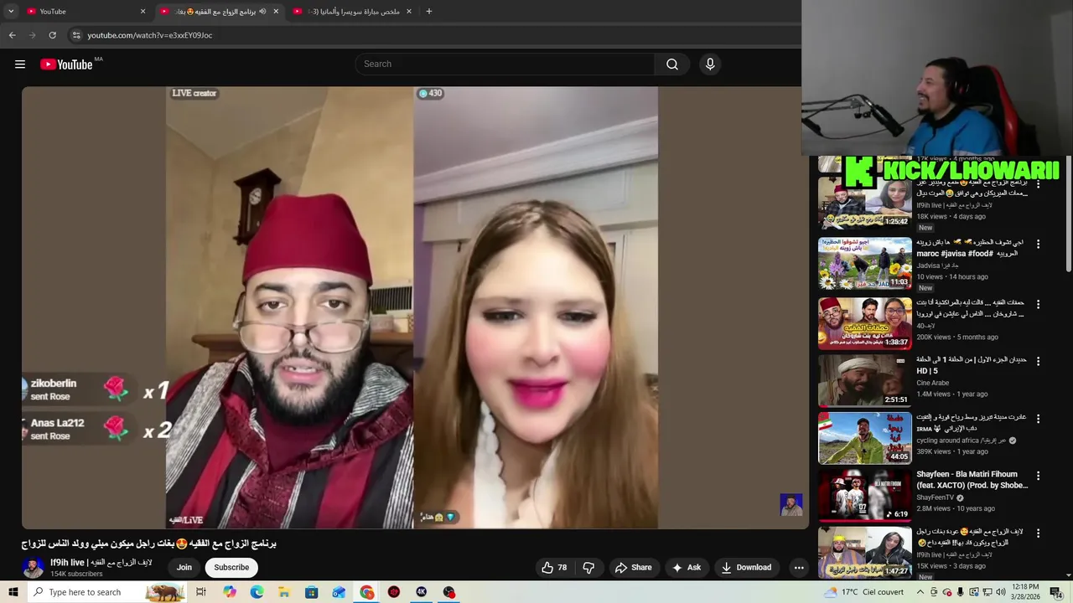1073x603 pixels.
Task: Start voice search with microphone icon
Action: pyautogui.click(x=710, y=64)
